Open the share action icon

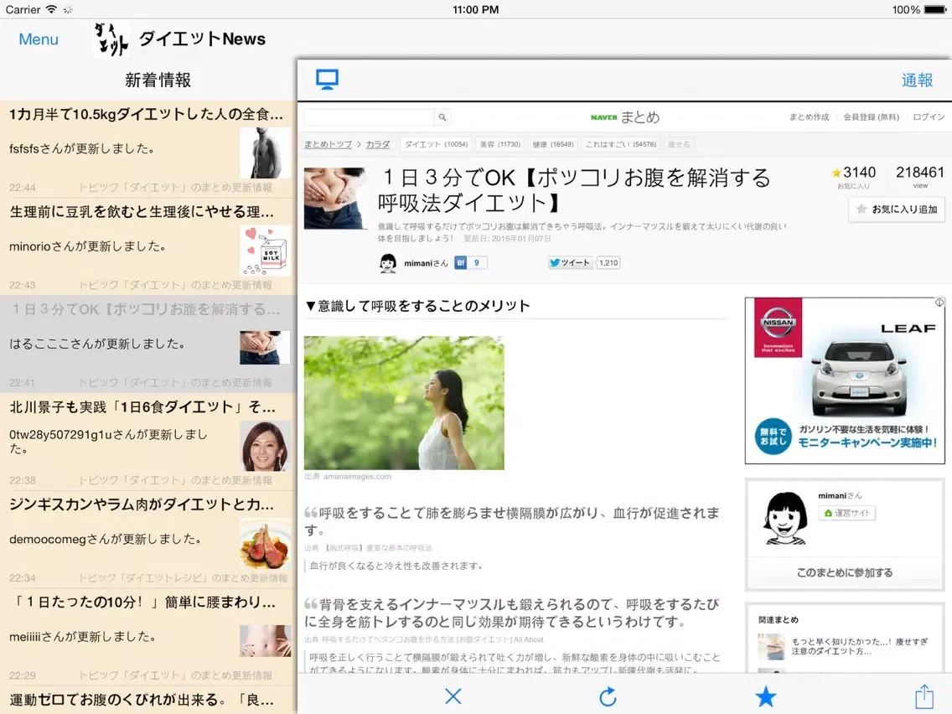click(924, 696)
